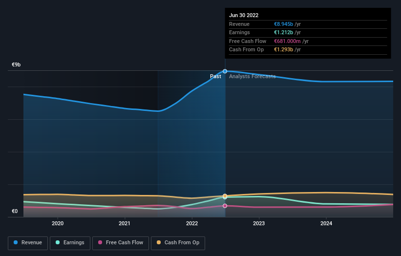The width and height of the screenshot is (401, 256).
Task: Click the Jun 30 2022 tooltip date
Action: coord(244,15)
